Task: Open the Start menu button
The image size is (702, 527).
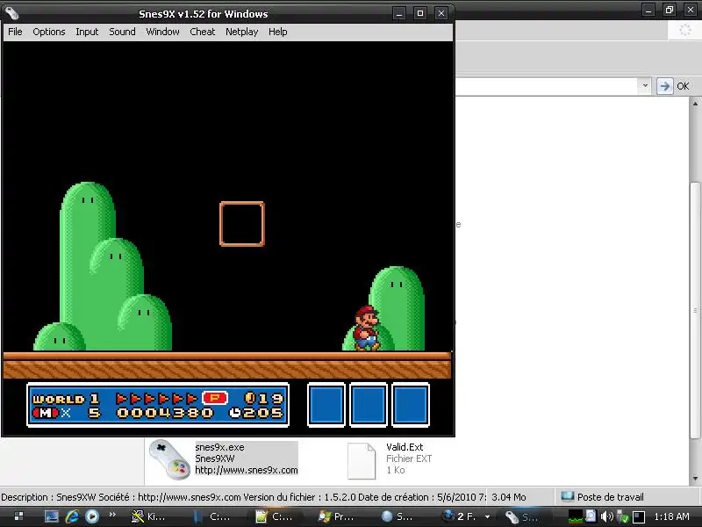Action: [18, 516]
